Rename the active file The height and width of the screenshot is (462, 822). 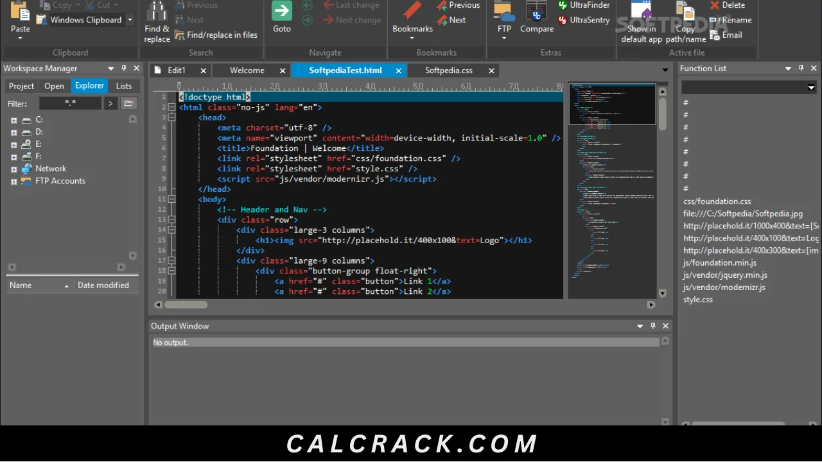[x=731, y=20]
